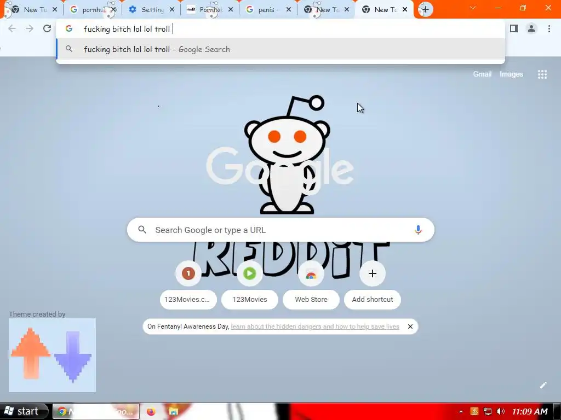Click the 123Movies shortcut label
The height and width of the screenshot is (420, 561).
pos(250,299)
